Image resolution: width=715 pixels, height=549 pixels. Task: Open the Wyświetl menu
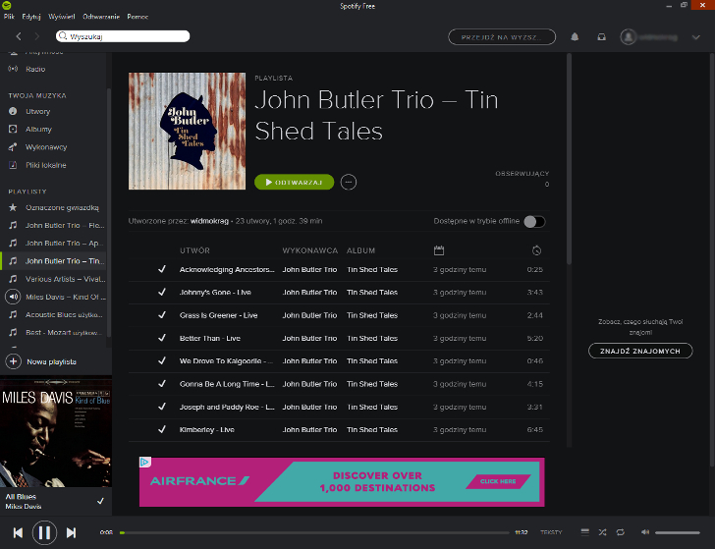(62, 17)
